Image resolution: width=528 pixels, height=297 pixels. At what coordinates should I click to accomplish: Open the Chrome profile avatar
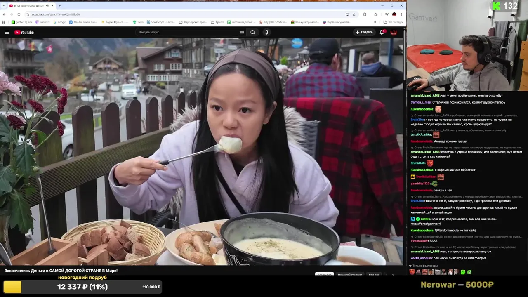pyautogui.click(x=394, y=14)
